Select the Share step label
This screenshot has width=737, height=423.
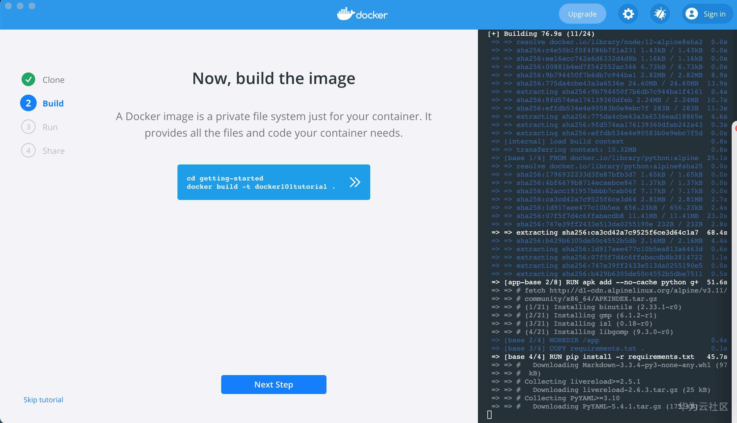pos(54,151)
